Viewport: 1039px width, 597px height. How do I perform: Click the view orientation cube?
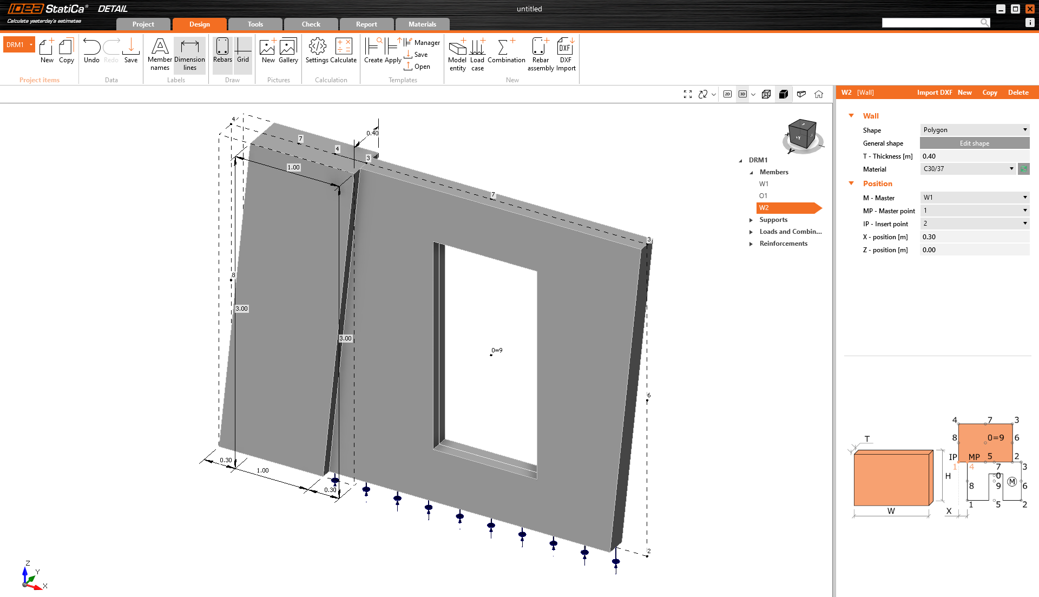click(801, 135)
